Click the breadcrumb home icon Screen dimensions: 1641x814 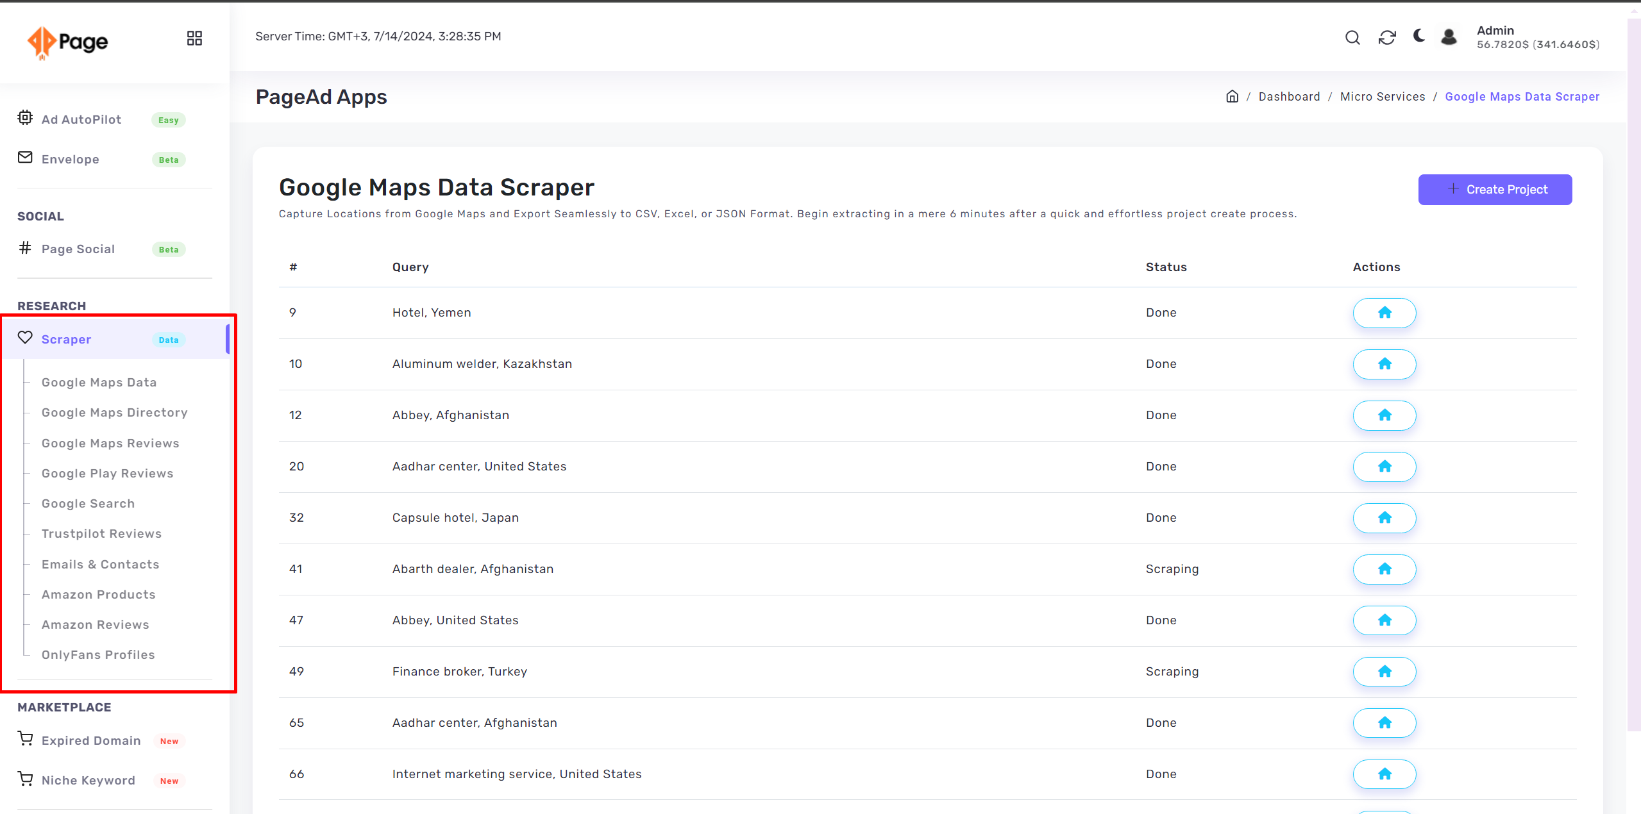point(1232,96)
